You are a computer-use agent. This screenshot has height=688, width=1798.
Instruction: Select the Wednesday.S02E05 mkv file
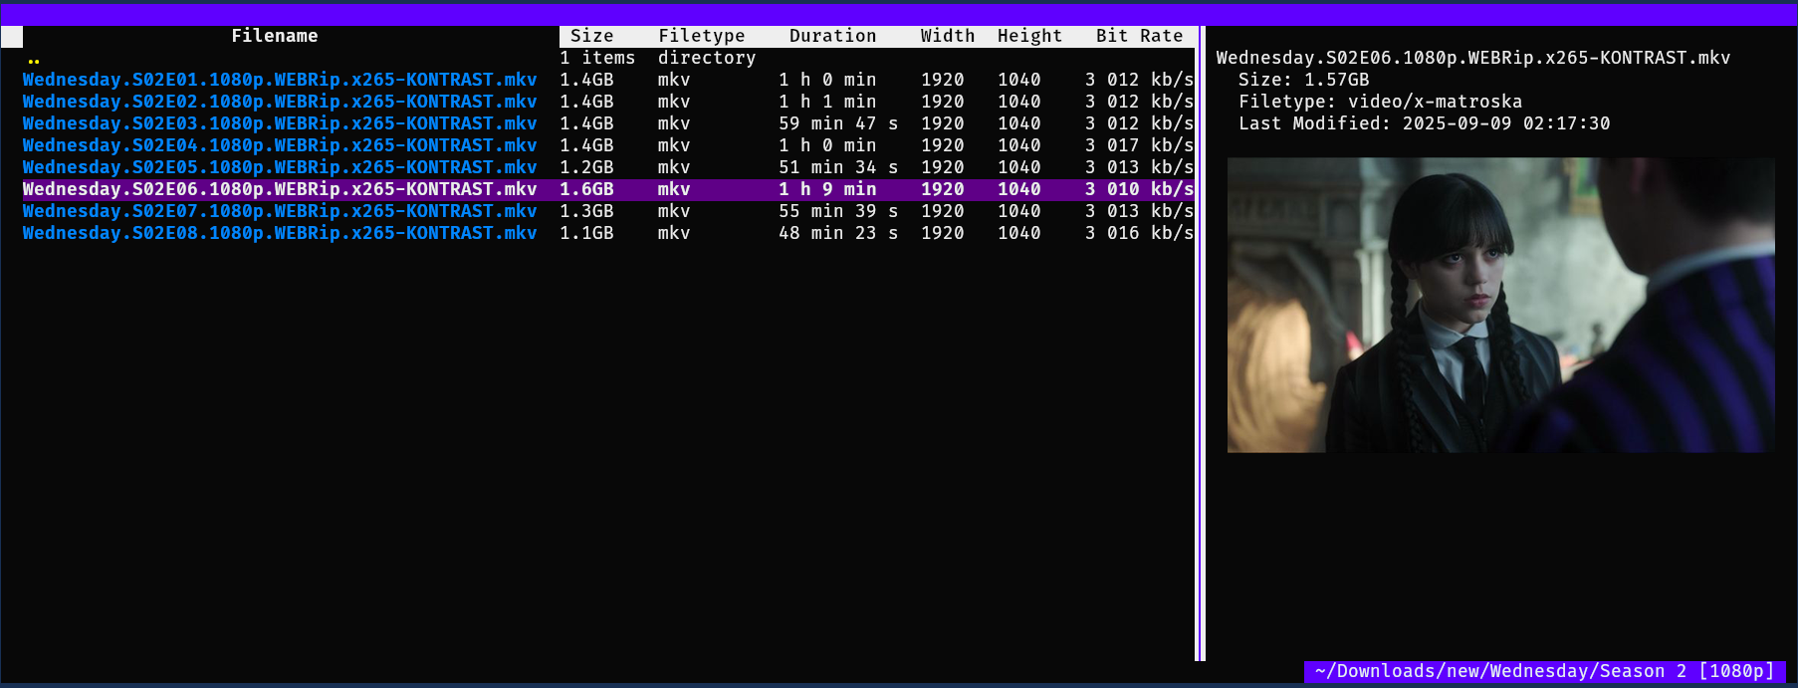(280, 167)
